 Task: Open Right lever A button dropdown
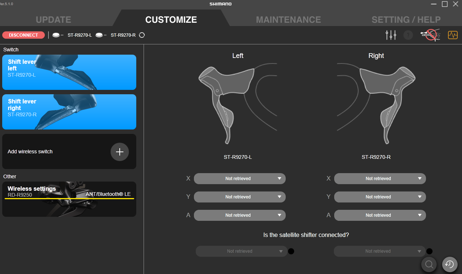click(x=380, y=215)
